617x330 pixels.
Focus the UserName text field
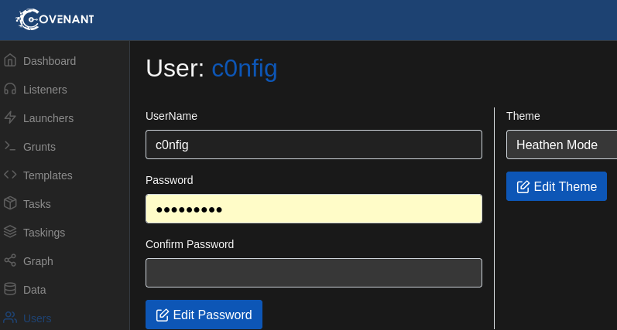coord(314,145)
